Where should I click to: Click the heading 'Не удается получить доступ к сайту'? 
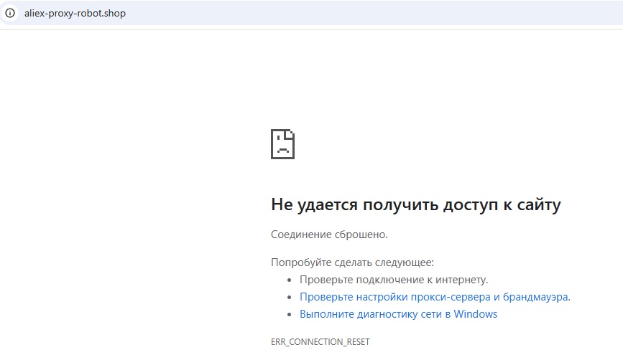416,205
